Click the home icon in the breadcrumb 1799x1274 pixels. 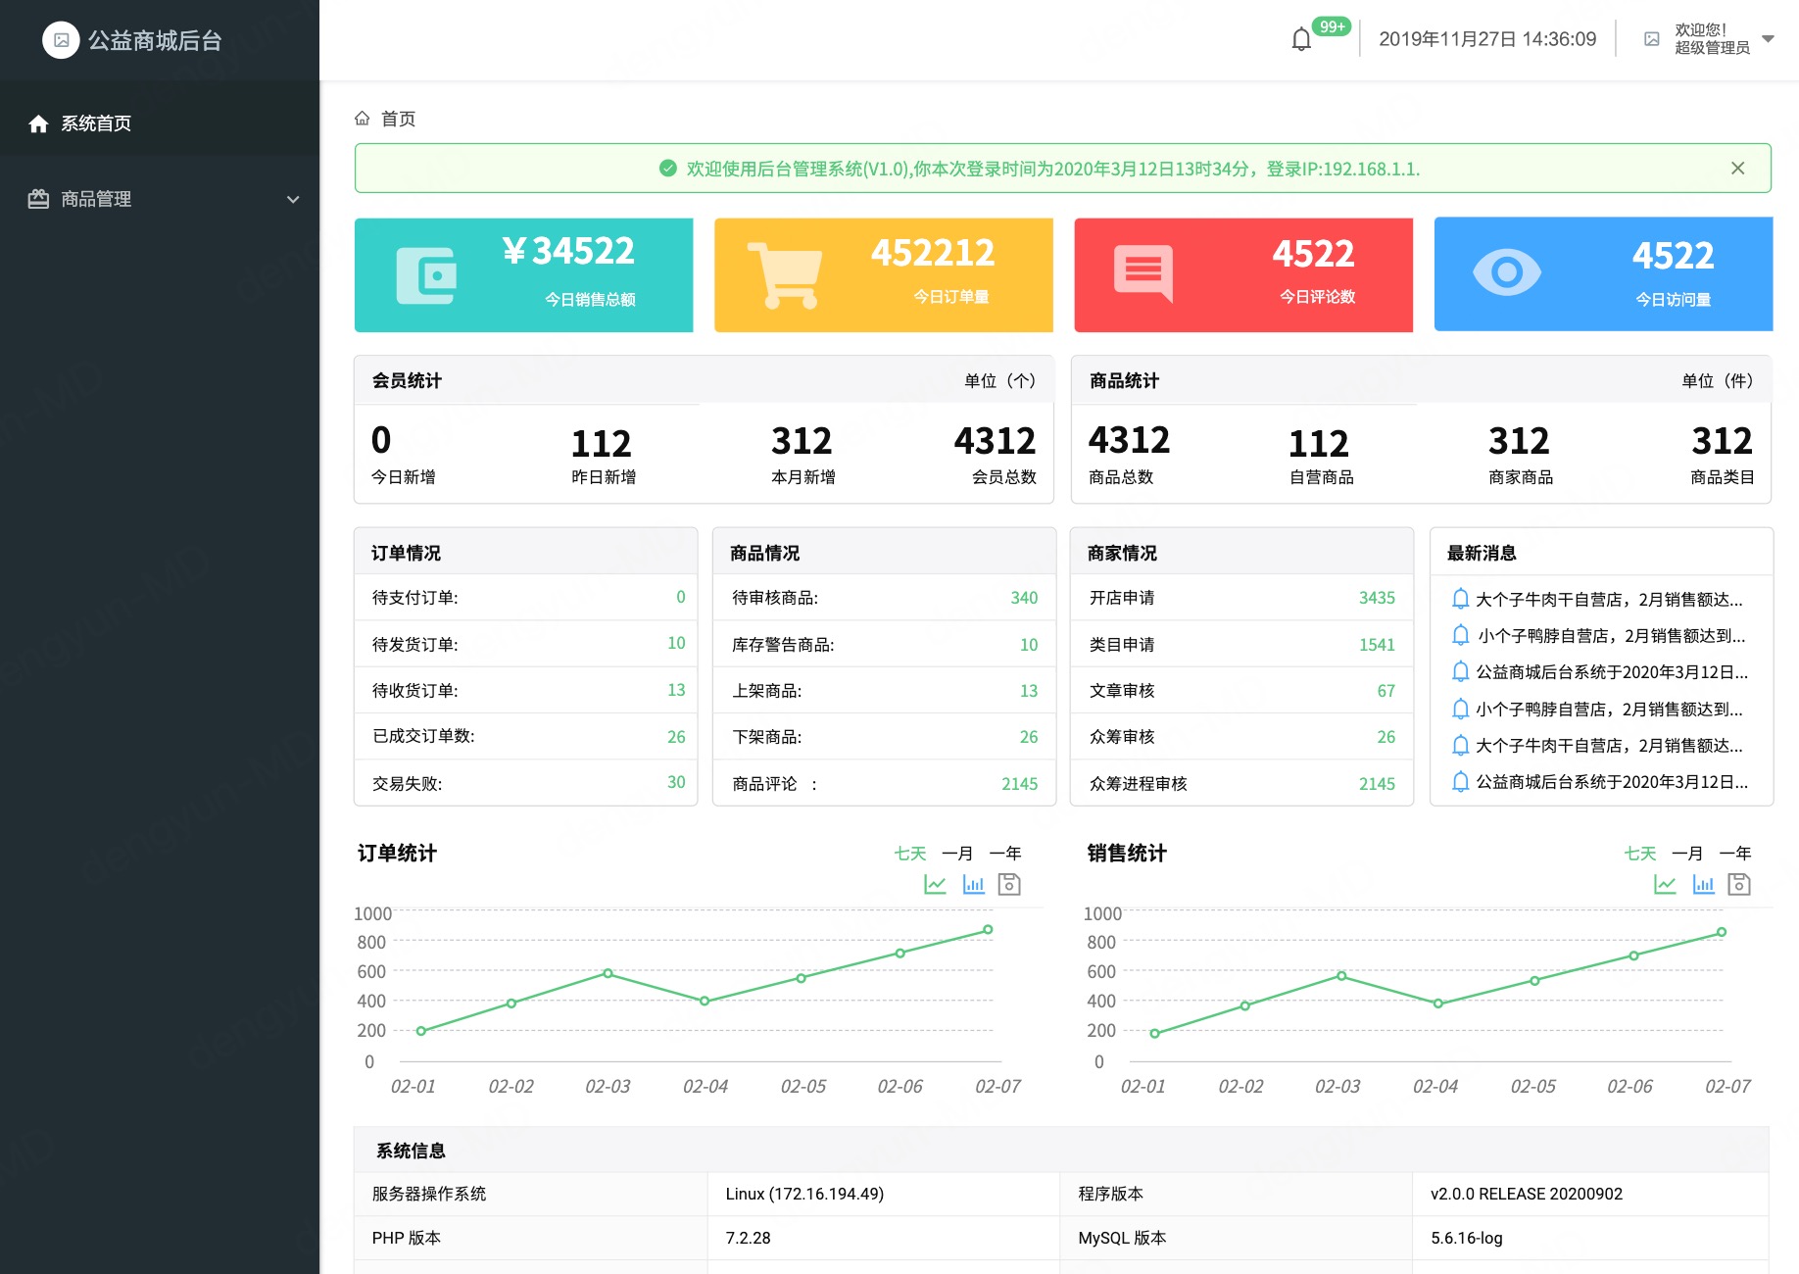362,119
